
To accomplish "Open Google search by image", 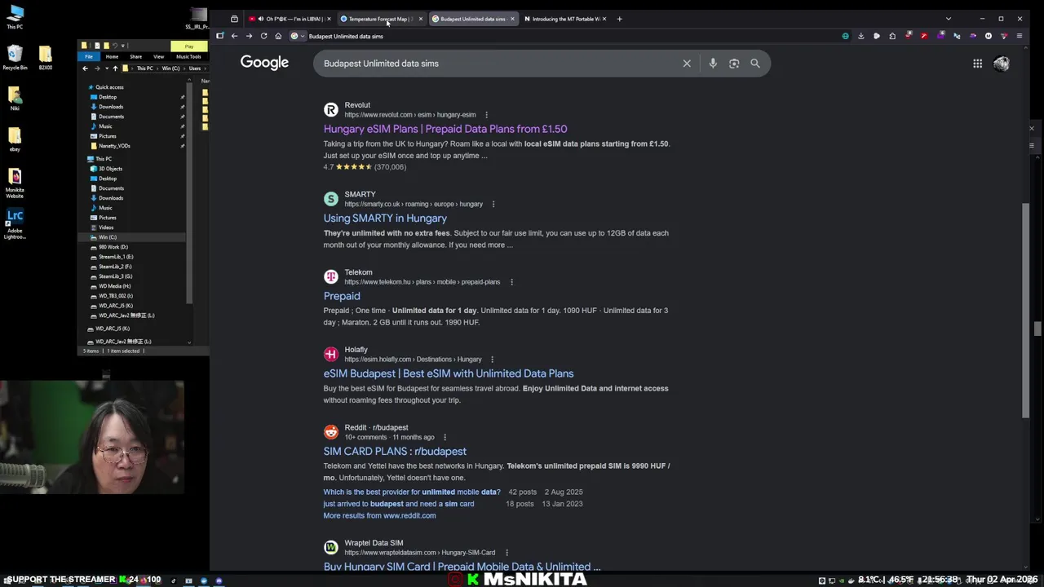I will coord(734,64).
